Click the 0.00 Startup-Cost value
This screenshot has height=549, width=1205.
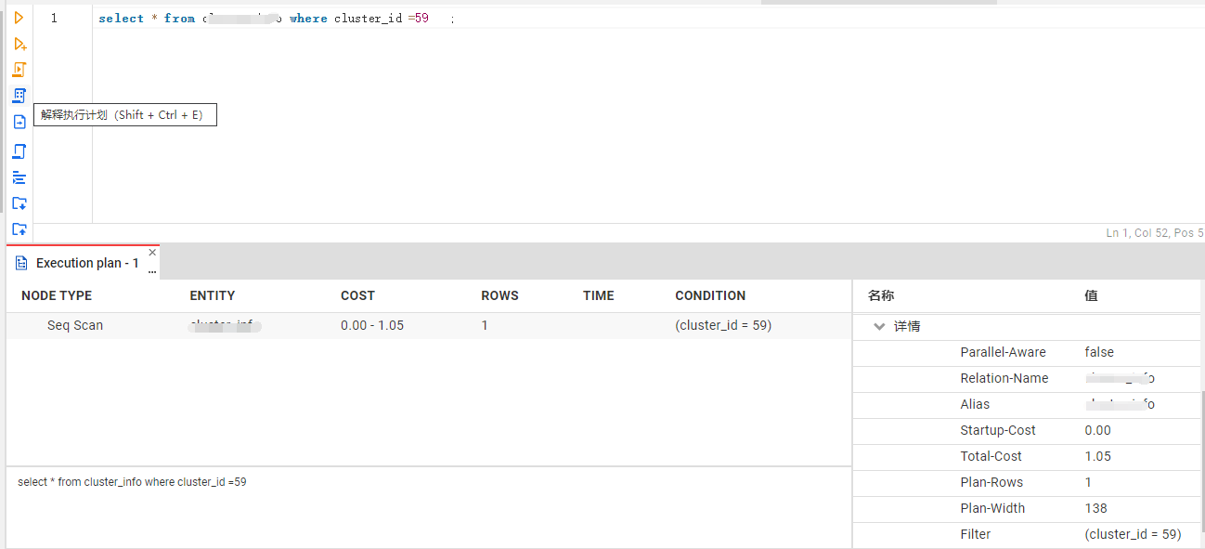(1097, 431)
